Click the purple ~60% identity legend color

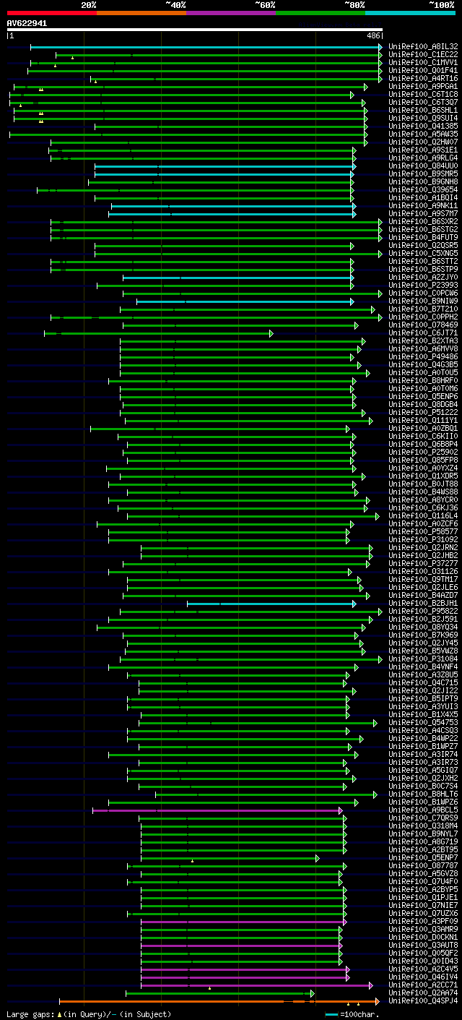click(x=230, y=13)
